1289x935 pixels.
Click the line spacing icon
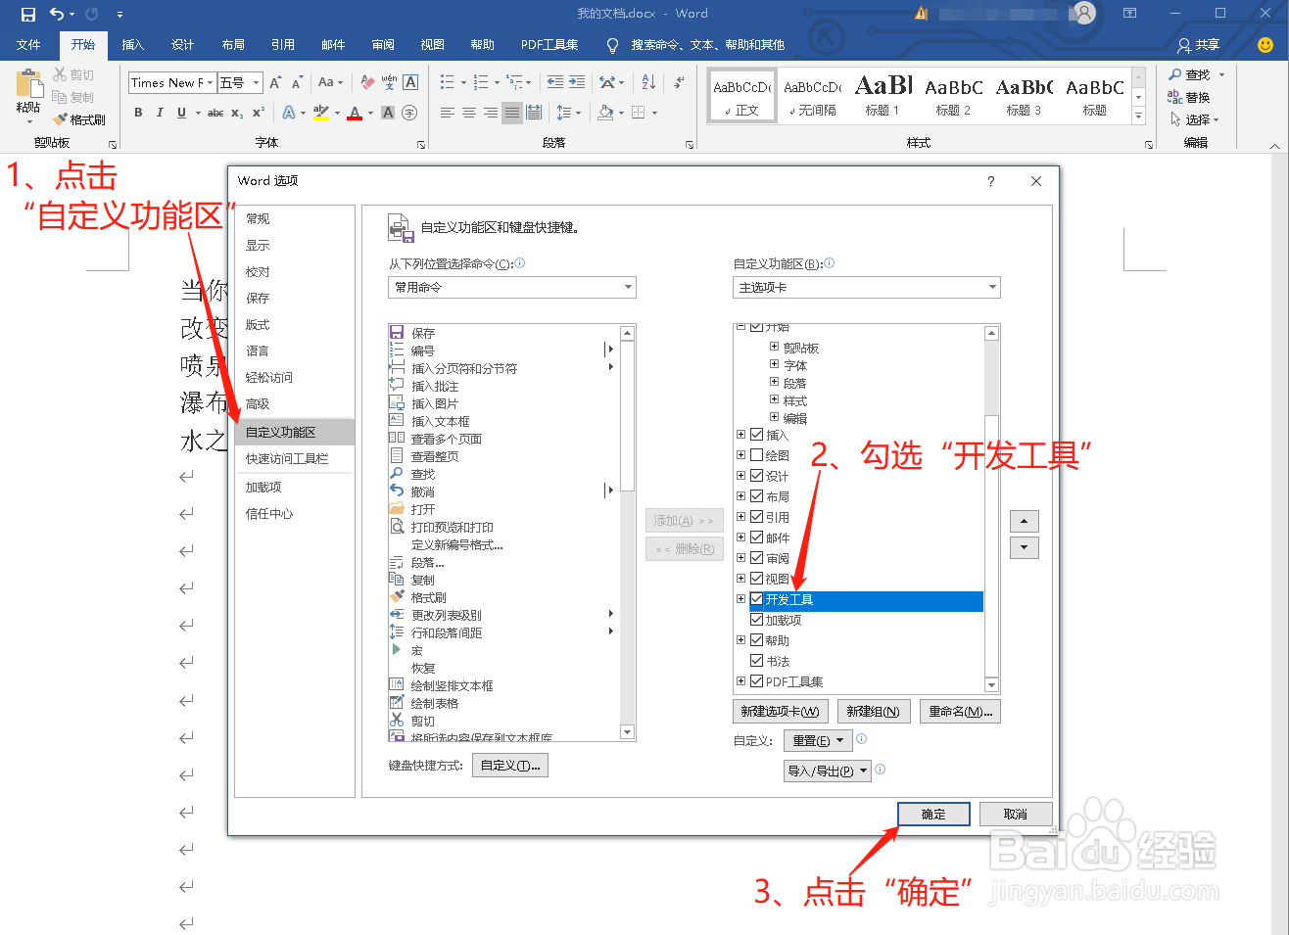[563, 113]
